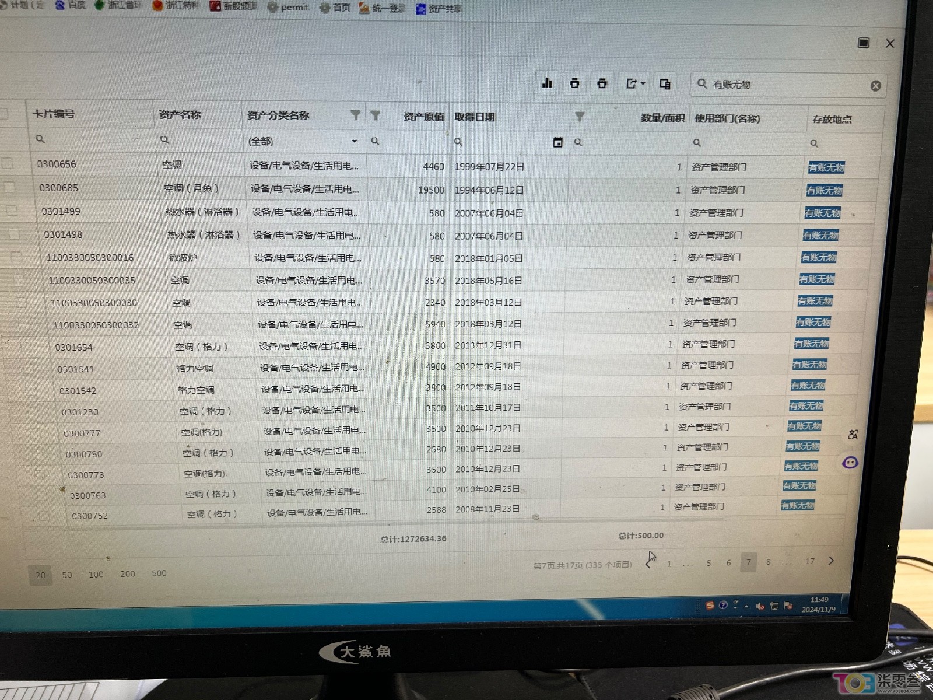
Task: Open the chart statistics icon in the toolbar
Action: pos(547,83)
